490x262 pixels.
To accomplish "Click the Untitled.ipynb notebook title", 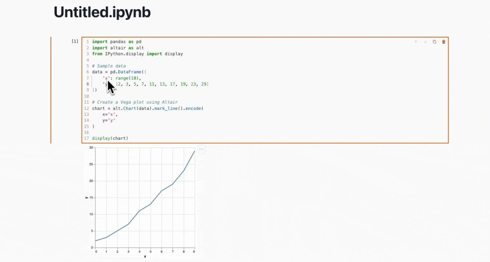I will (x=102, y=12).
